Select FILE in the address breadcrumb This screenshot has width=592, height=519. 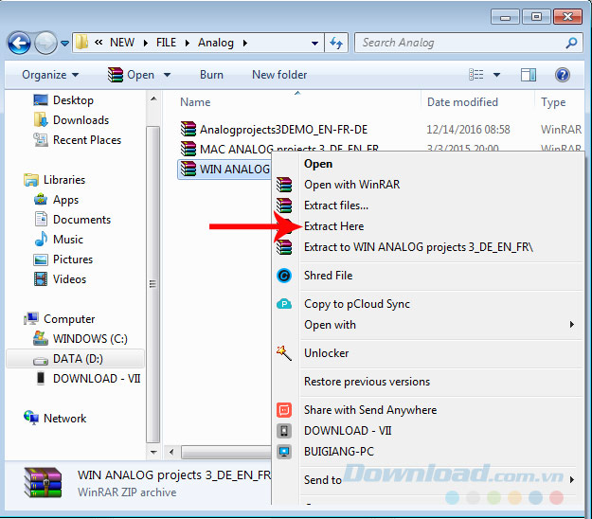point(166,43)
